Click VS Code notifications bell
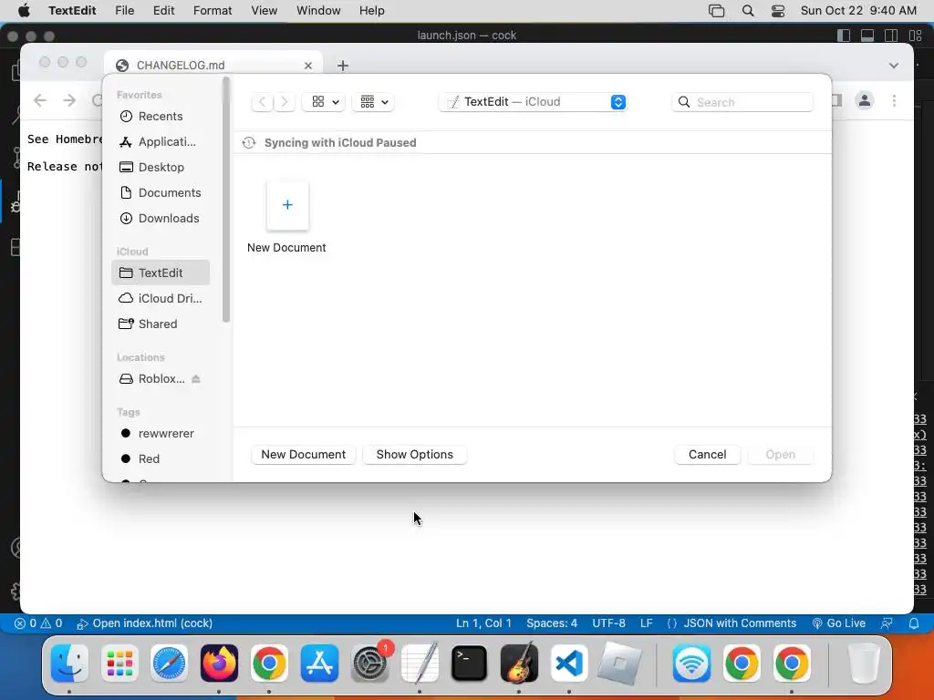Image resolution: width=934 pixels, height=700 pixels. (914, 623)
